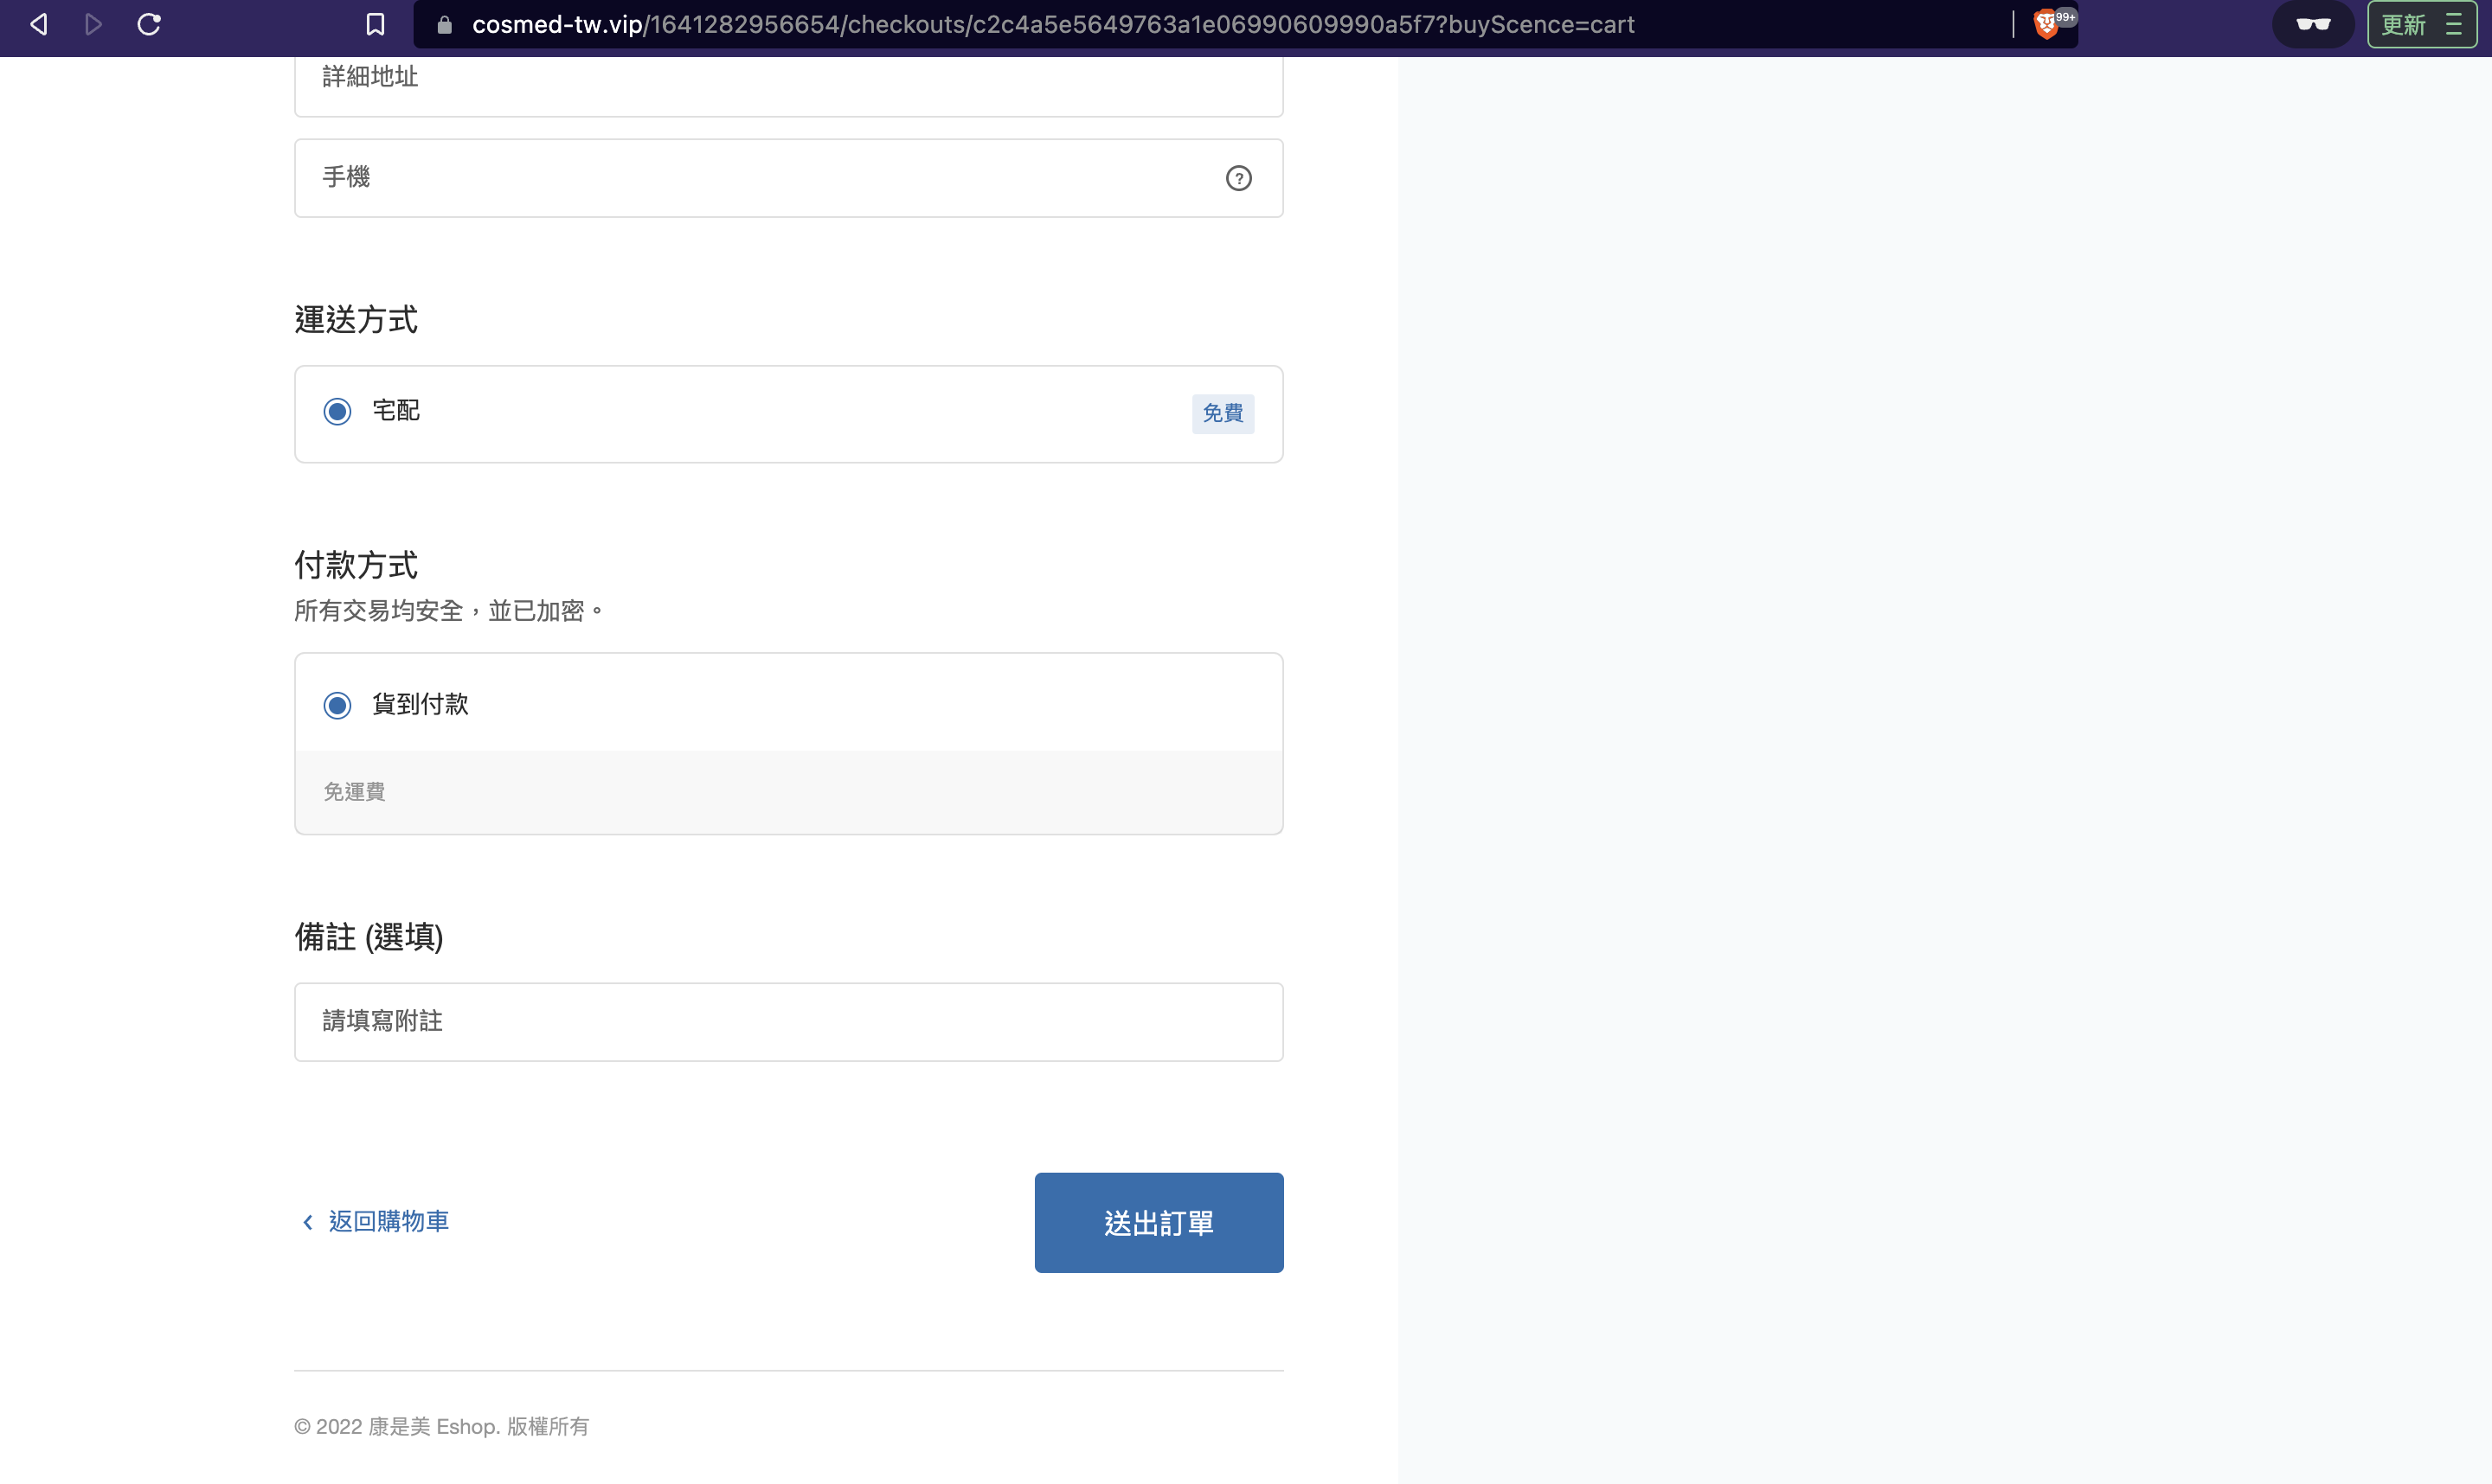This screenshot has width=2492, height=1484.
Task: Click the phone field help icon
Action: tap(1238, 178)
